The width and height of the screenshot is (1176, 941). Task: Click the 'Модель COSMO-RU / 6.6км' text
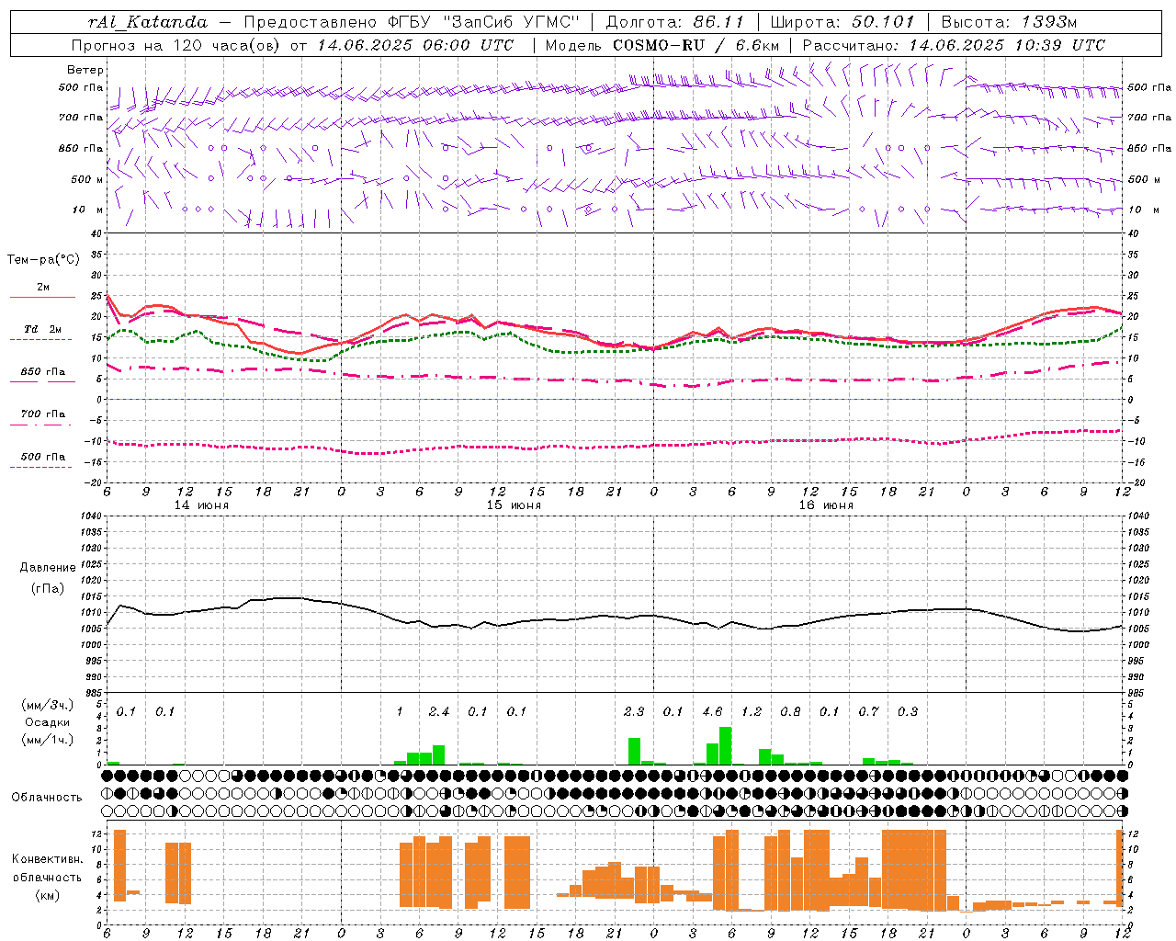(x=662, y=45)
